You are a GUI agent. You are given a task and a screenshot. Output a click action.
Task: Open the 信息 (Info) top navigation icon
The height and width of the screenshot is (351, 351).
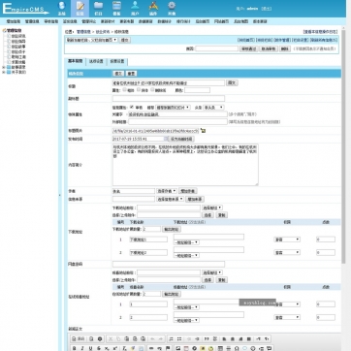80,8
